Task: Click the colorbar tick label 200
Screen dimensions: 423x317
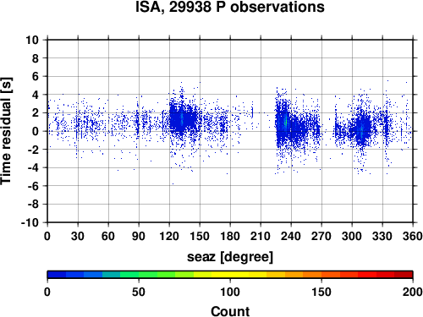Action: (x=413, y=292)
